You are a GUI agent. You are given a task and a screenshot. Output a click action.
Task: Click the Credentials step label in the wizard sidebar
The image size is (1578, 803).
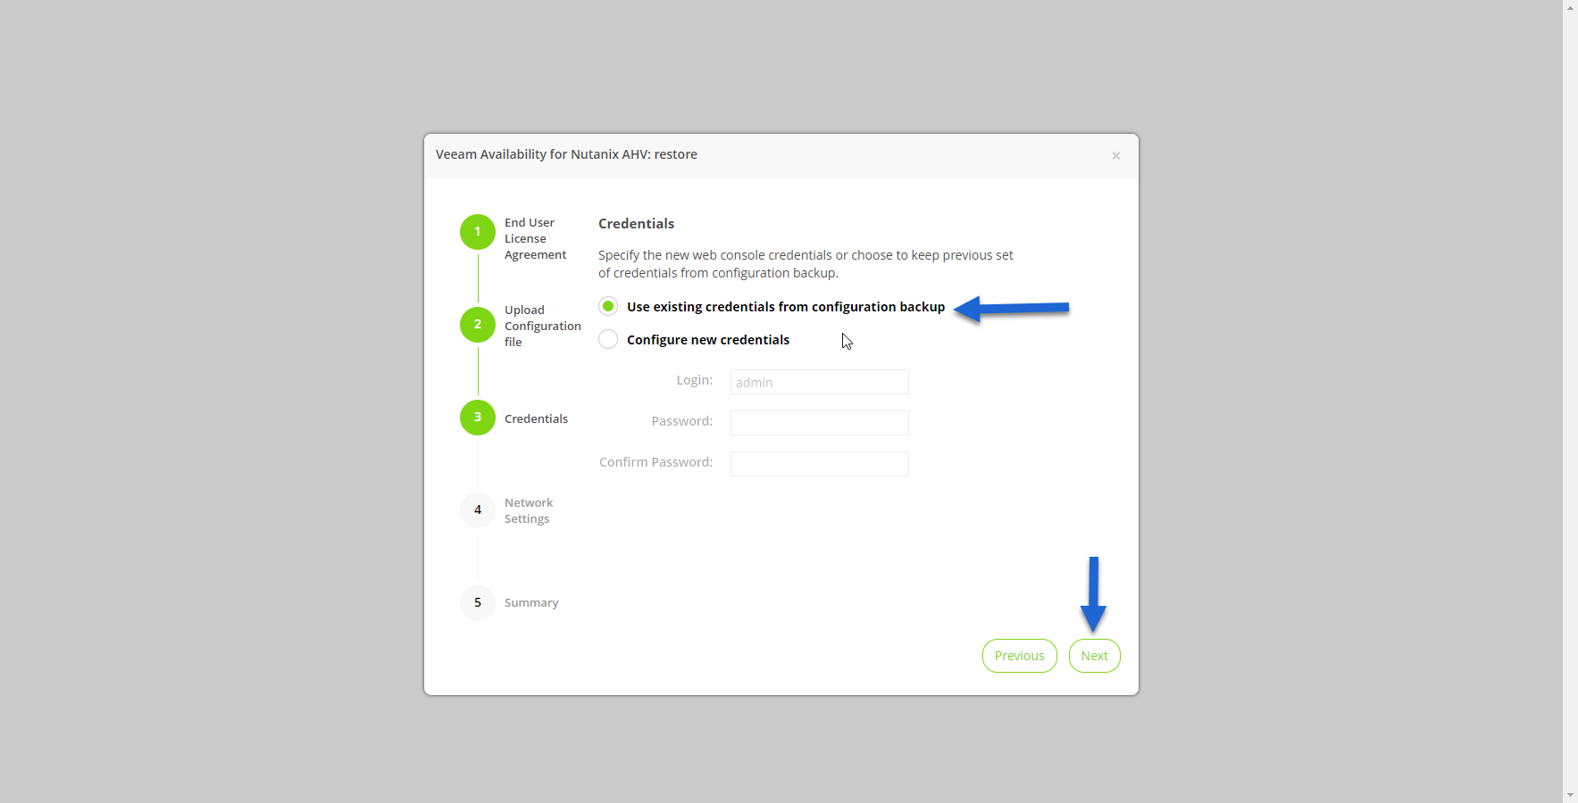(536, 419)
